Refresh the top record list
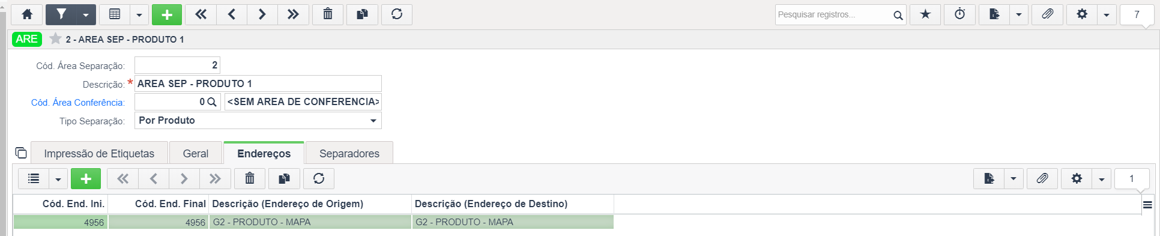The width and height of the screenshot is (1160, 236). coord(397,14)
